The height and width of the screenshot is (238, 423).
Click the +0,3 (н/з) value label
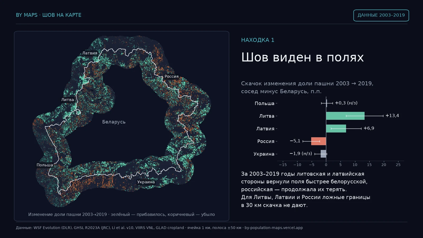pyautogui.click(x=346, y=103)
